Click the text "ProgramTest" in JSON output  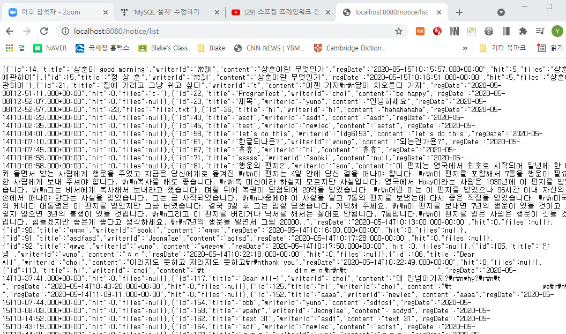(259, 93)
